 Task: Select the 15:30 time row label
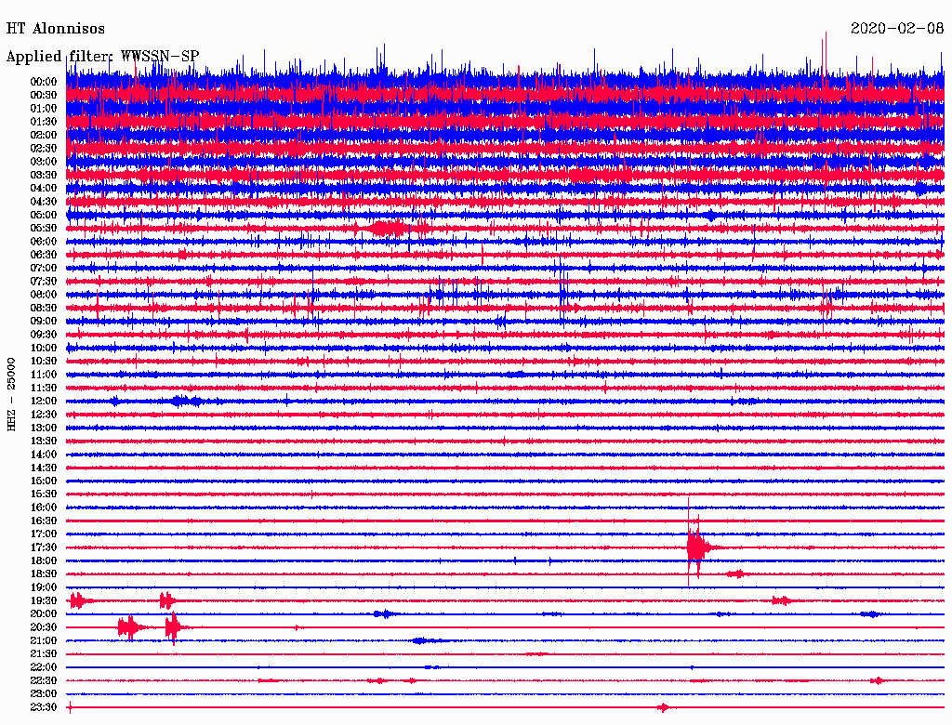tap(44, 494)
